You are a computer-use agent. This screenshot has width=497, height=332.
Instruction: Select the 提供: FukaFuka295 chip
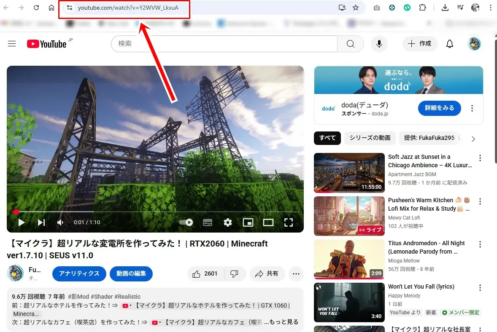429,138
